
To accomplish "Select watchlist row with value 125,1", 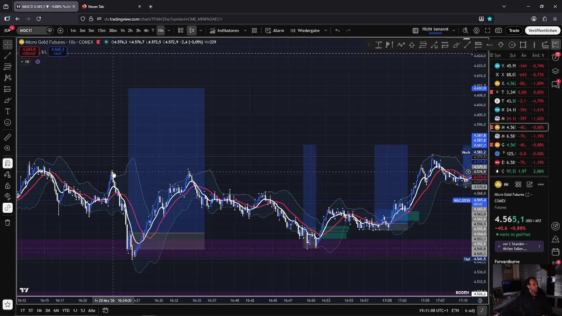I will coord(519,154).
